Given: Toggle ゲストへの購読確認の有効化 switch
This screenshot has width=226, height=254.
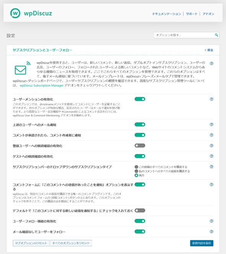Looking at the screenshot, I should coord(140,156).
